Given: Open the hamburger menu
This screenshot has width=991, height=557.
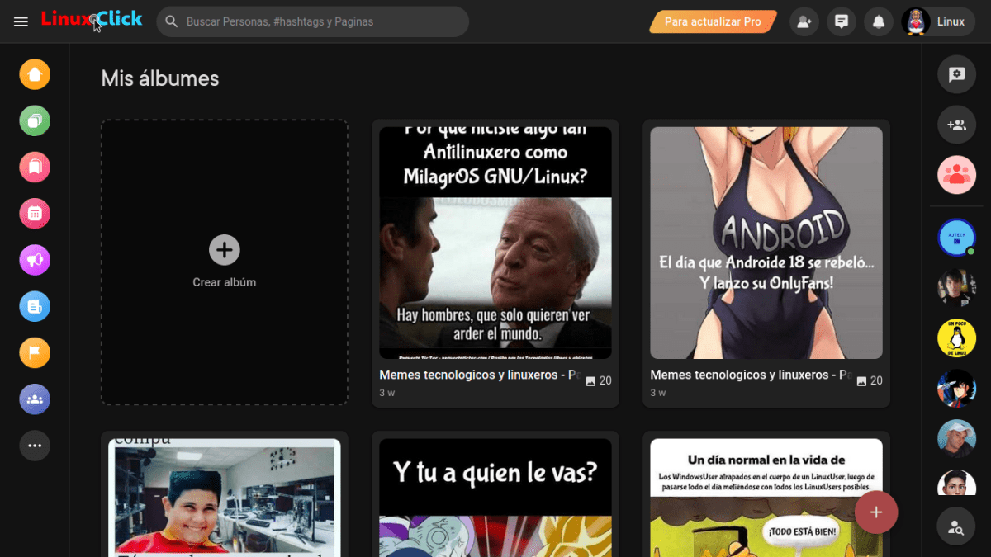Looking at the screenshot, I should [21, 21].
